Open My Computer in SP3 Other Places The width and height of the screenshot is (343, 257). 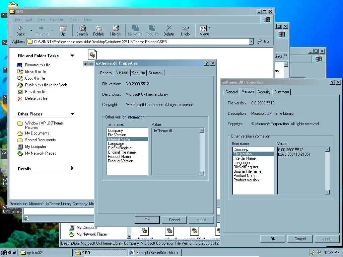(36, 147)
